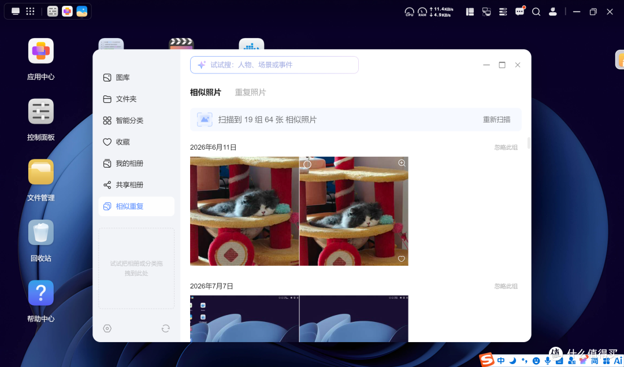Click the microphone icon in IME bar

548,361
